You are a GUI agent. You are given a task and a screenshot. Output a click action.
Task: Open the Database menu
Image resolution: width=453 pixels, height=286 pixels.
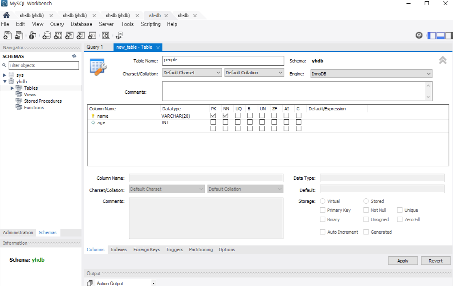[82, 24]
